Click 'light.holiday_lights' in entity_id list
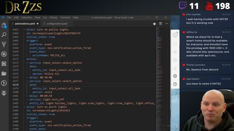Viewport: 234px width, 131px height. pos(61,103)
